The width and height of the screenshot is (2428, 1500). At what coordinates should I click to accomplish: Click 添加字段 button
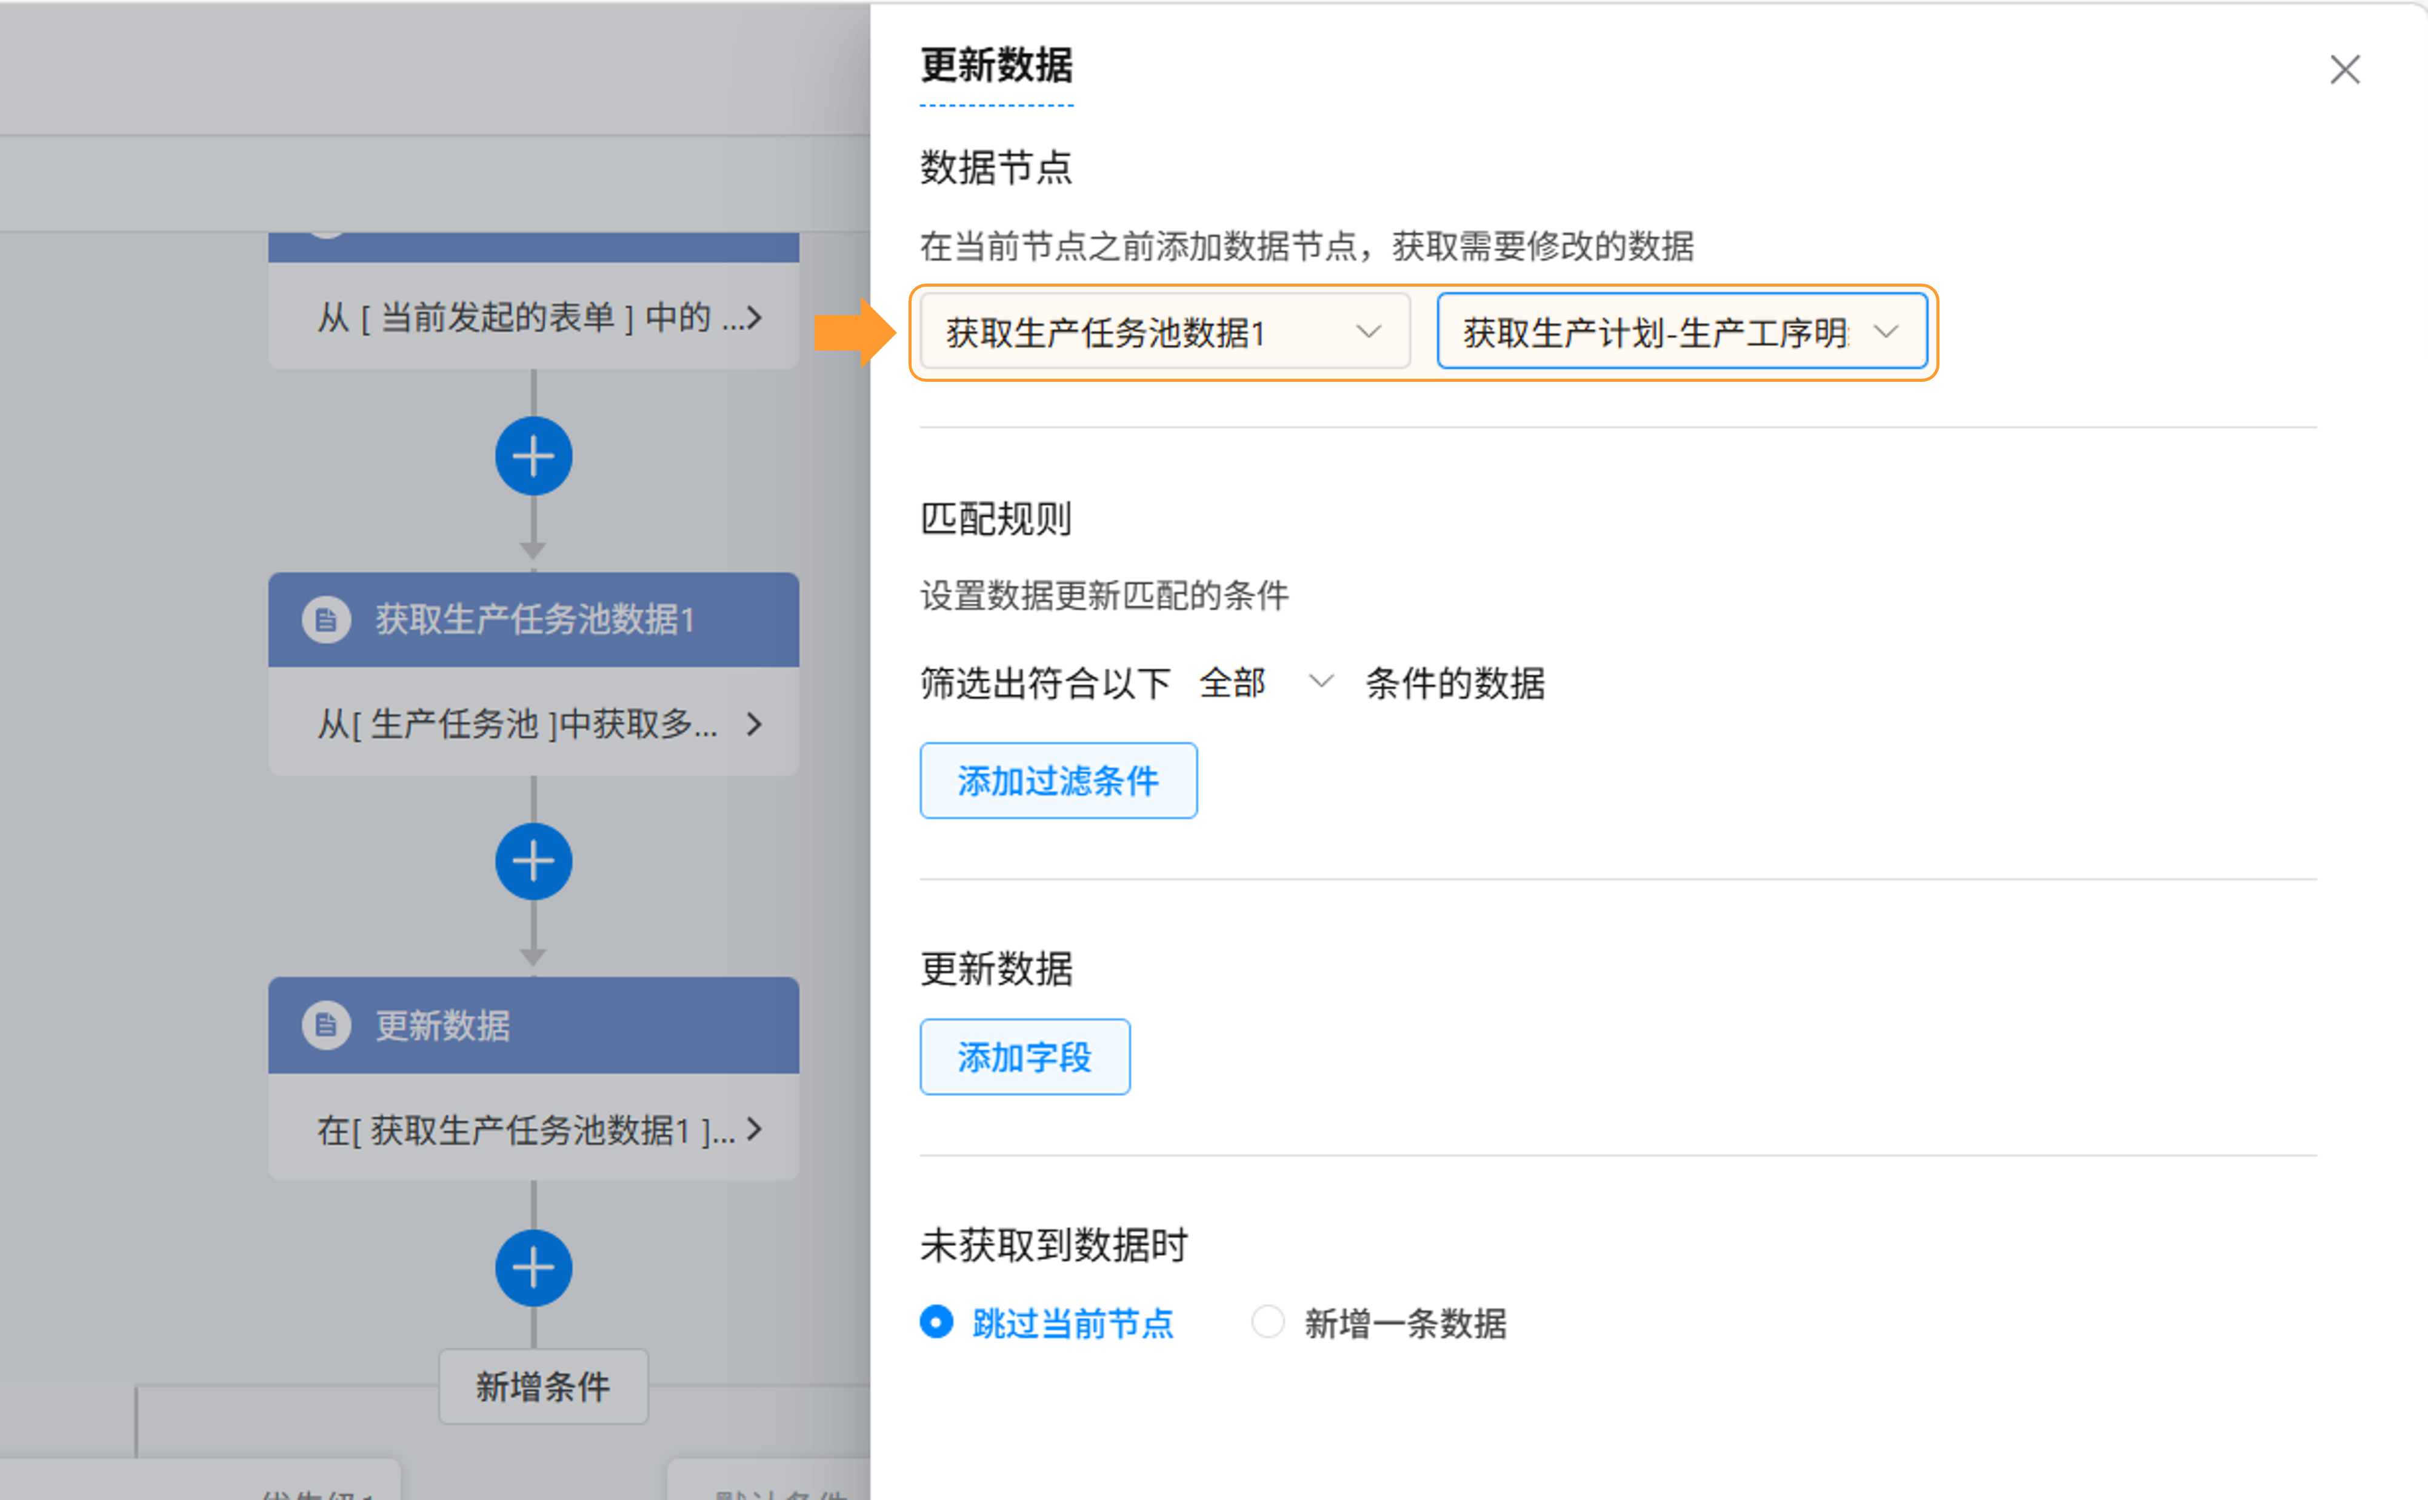point(1024,1058)
